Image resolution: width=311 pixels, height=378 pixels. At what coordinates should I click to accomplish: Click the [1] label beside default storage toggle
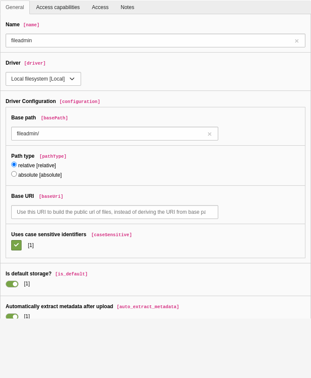tap(27, 284)
